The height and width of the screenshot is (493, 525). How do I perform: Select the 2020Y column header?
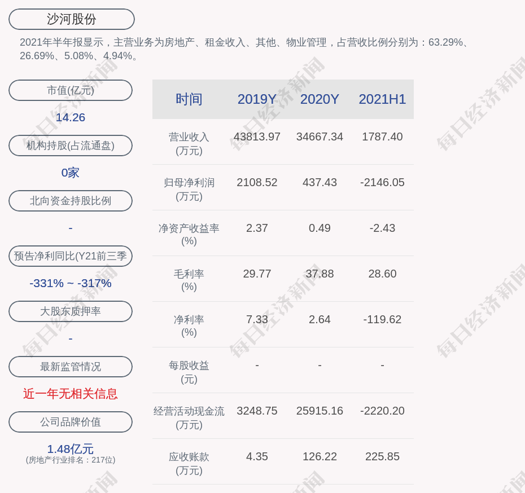[x=320, y=99]
